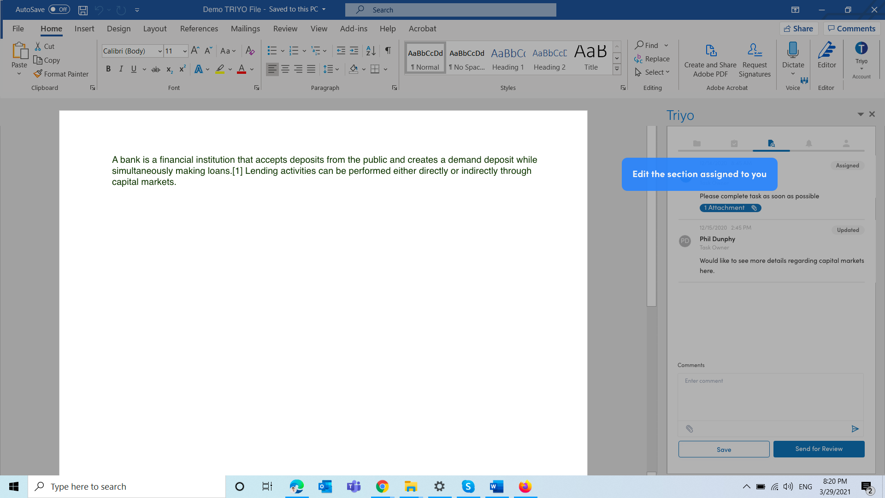Align text right

click(x=298, y=69)
